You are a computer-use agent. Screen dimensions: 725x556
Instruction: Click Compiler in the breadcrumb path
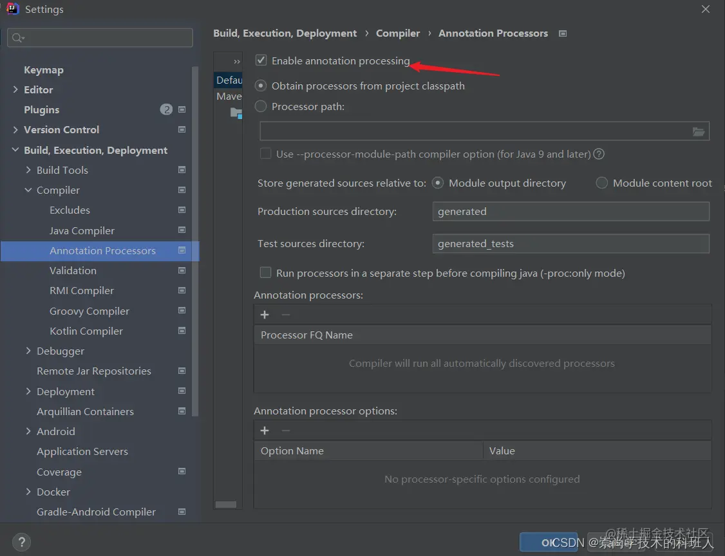pyautogui.click(x=398, y=33)
